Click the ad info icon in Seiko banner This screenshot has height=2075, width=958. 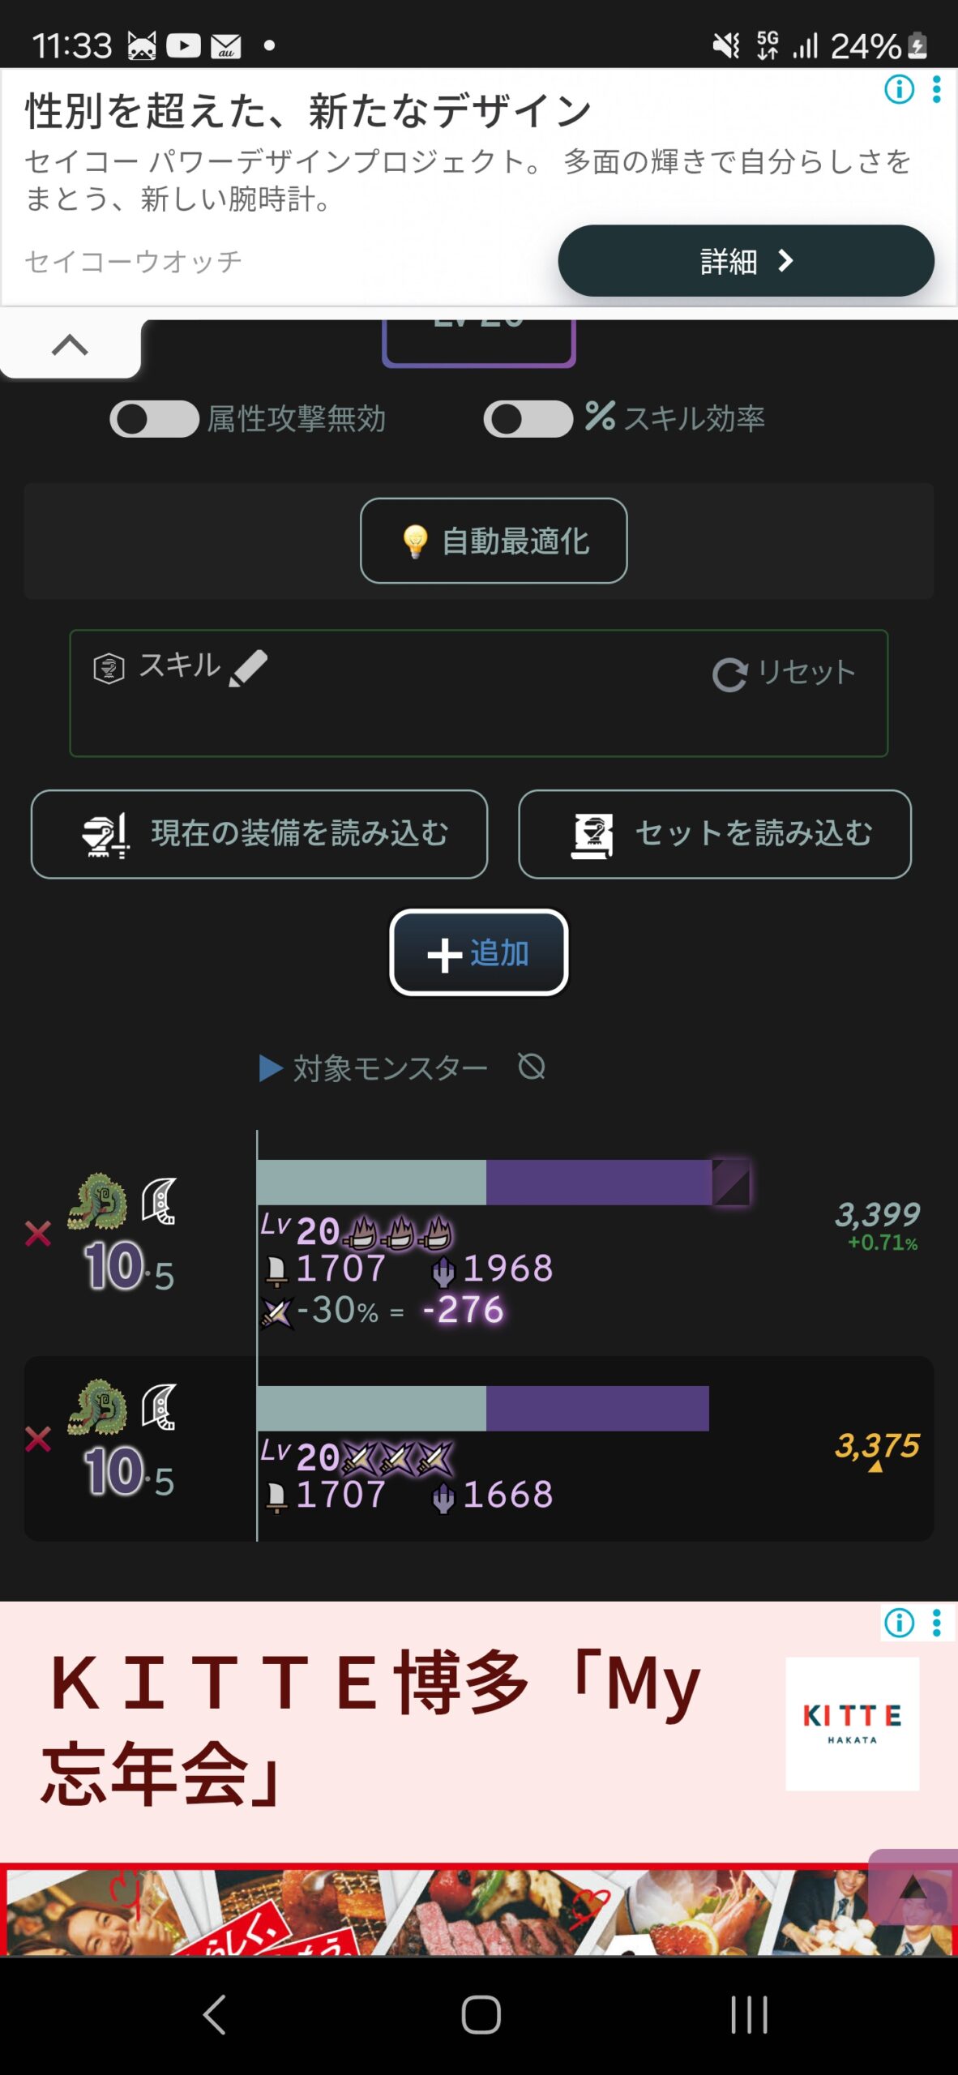899,89
